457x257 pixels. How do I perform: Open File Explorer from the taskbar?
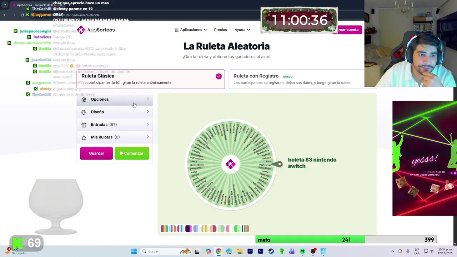click(240, 251)
